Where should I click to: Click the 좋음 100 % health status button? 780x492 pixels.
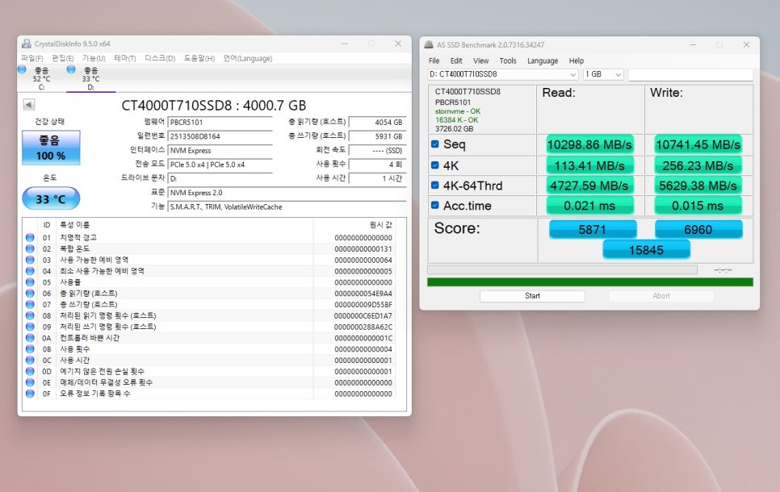51,148
